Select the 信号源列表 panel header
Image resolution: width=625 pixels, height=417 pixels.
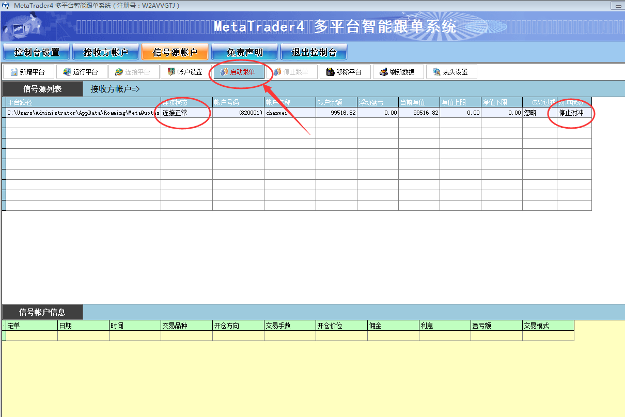(x=42, y=89)
